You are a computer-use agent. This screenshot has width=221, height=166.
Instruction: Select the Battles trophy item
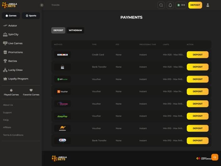13,61
